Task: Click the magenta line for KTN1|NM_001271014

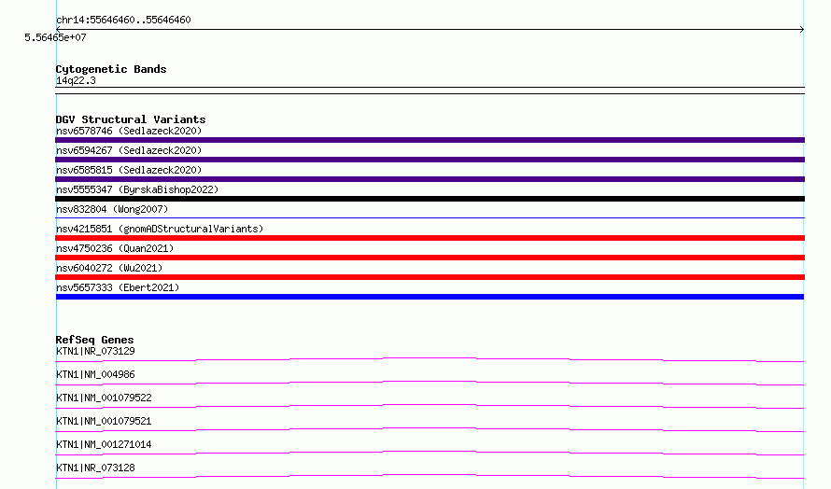Action: point(430,453)
